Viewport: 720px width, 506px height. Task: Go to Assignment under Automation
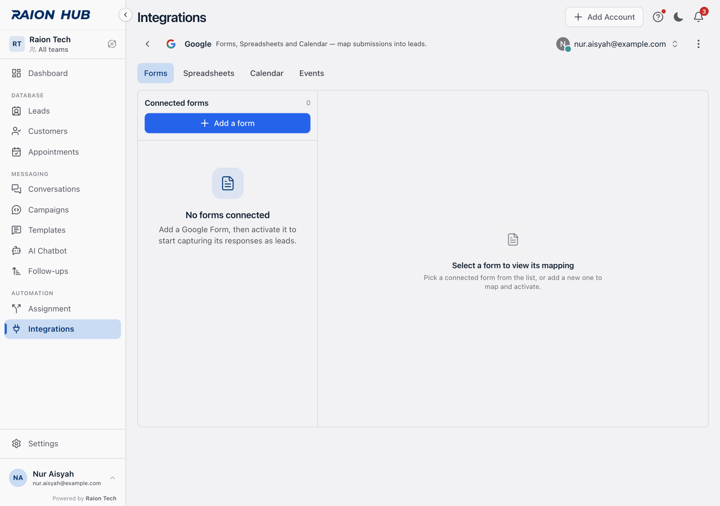[x=63, y=309]
